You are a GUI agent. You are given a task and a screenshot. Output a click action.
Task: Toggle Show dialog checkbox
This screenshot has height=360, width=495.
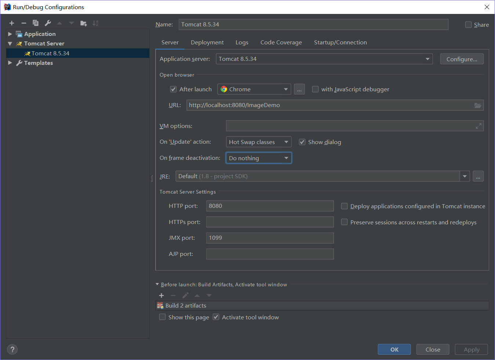[x=302, y=142]
